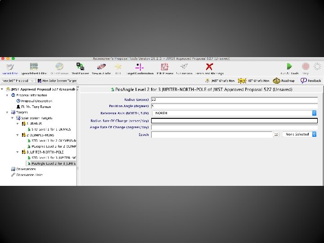Viewport: 324px width, 243px height.
Task: Open HST What's New
Action: coord(254,81)
